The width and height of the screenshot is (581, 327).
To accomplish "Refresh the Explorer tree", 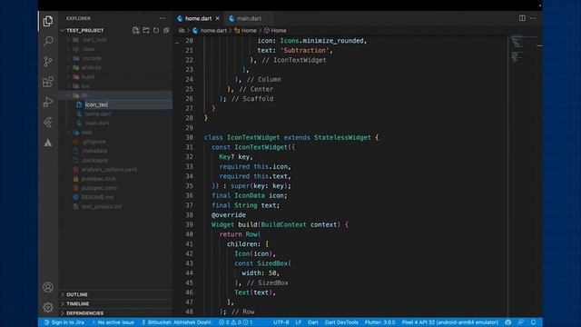I will [156, 30].
